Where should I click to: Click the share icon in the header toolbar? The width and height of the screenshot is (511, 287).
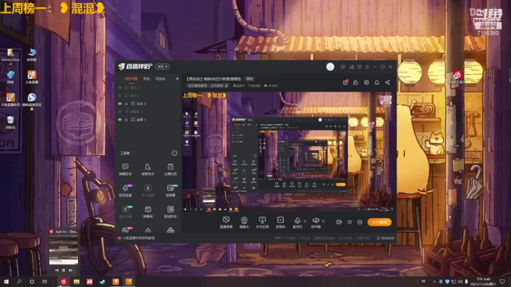(388, 82)
